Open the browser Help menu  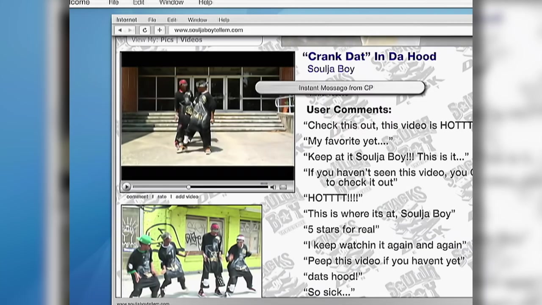pyautogui.click(x=224, y=20)
